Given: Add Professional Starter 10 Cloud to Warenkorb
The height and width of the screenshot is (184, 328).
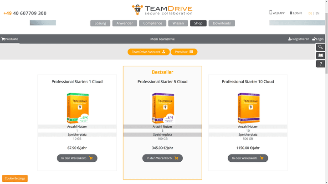Looking at the screenshot, I should (248, 158).
